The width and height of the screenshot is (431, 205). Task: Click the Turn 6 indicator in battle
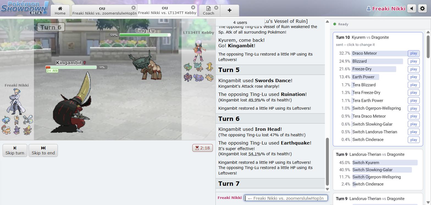[51, 27]
